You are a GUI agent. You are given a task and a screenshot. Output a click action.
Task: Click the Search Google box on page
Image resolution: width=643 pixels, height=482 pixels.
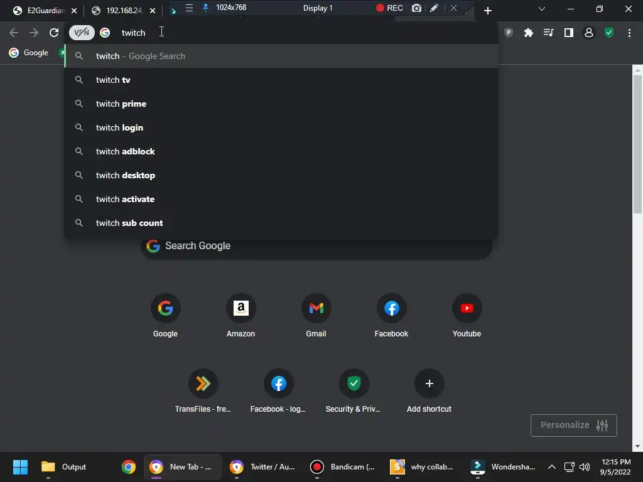pyautogui.click(x=316, y=246)
